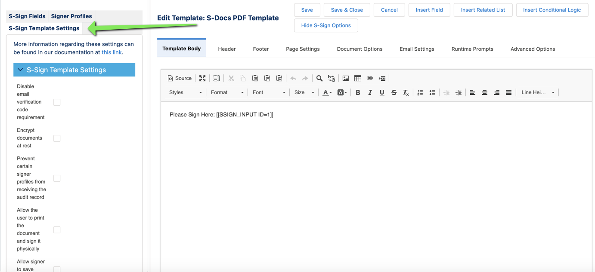Screen dimensions: 595x272
Task: Click the Copy icon
Action: tap(243, 78)
